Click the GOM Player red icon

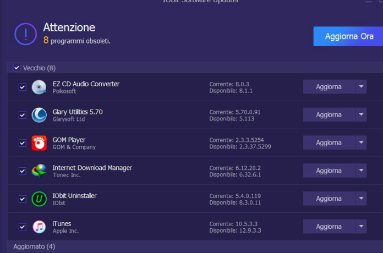tap(39, 143)
